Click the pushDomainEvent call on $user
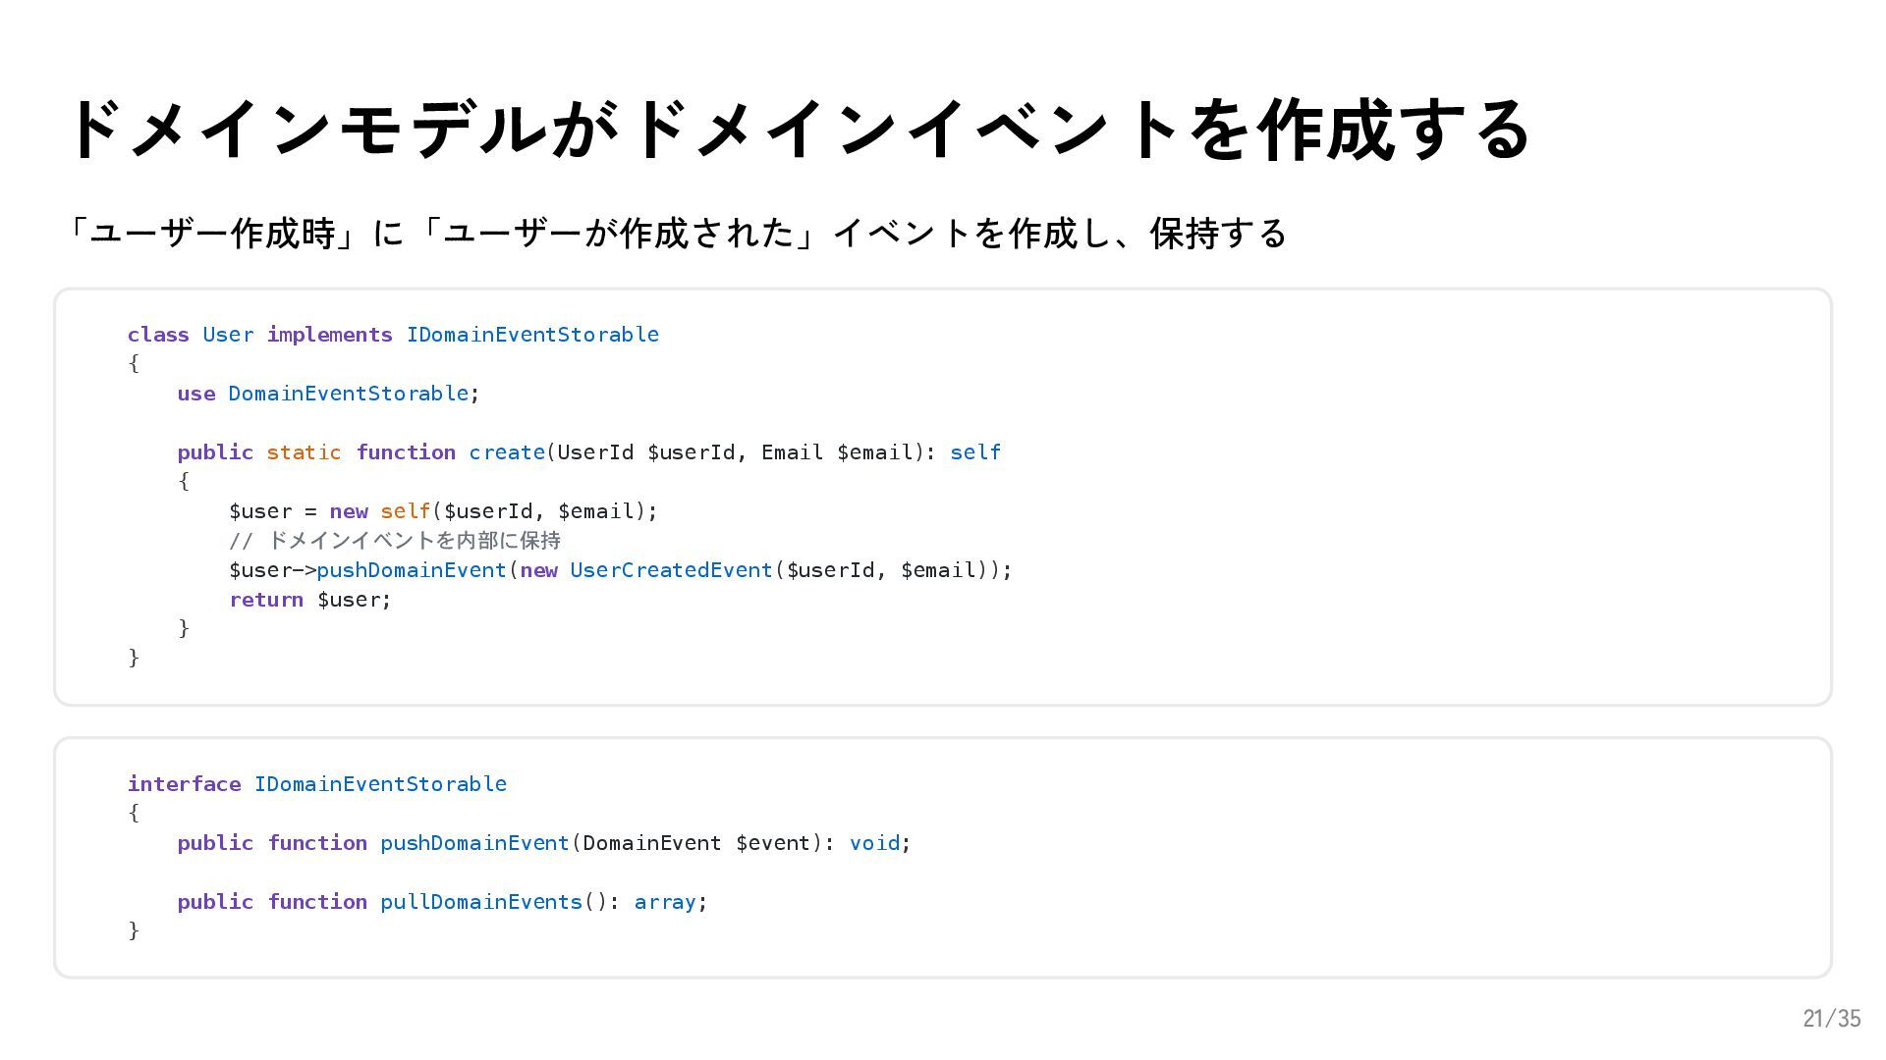This screenshot has width=1886, height=1060. 412,570
